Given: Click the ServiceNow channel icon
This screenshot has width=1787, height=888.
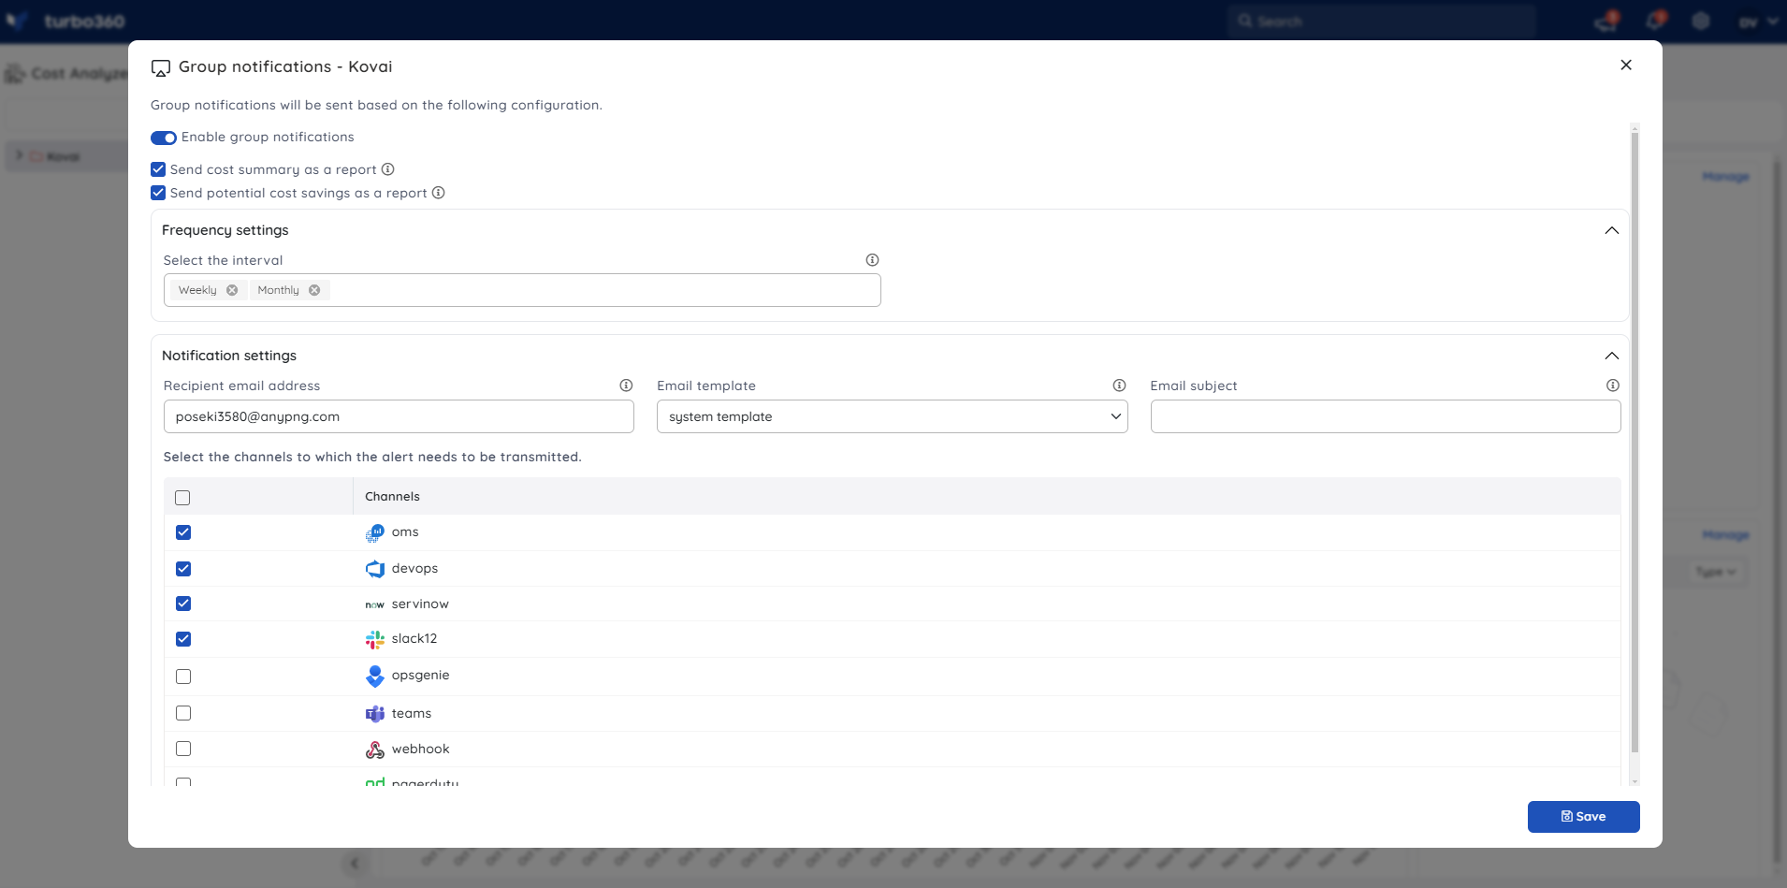Looking at the screenshot, I should [374, 604].
